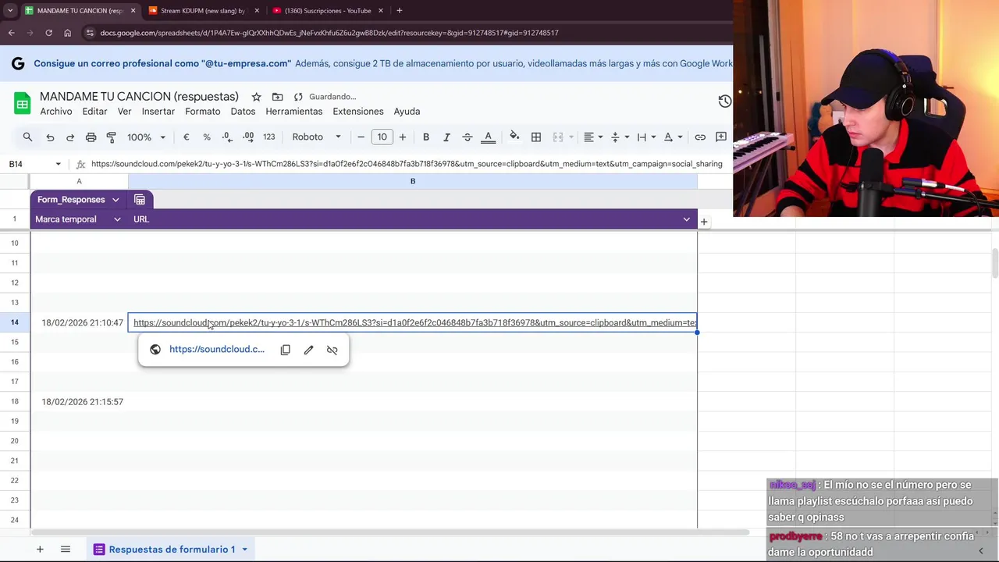Open the Ayuda menu

click(x=407, y=112)
